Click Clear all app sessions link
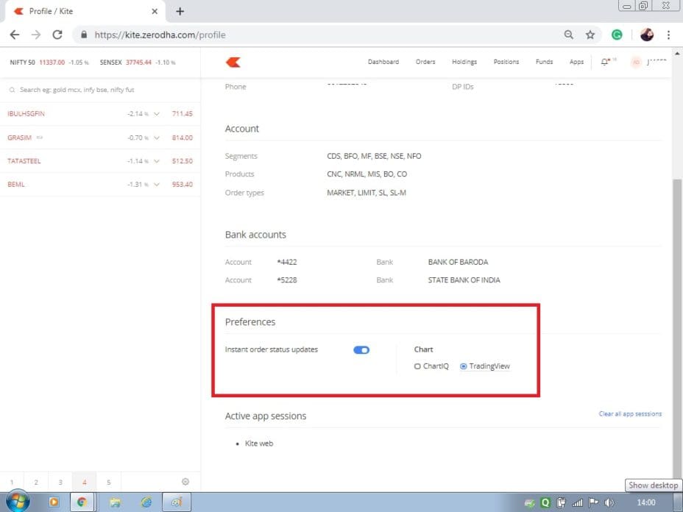The height and width of the screenshot is (512, 683). click(x=629, y=413)
